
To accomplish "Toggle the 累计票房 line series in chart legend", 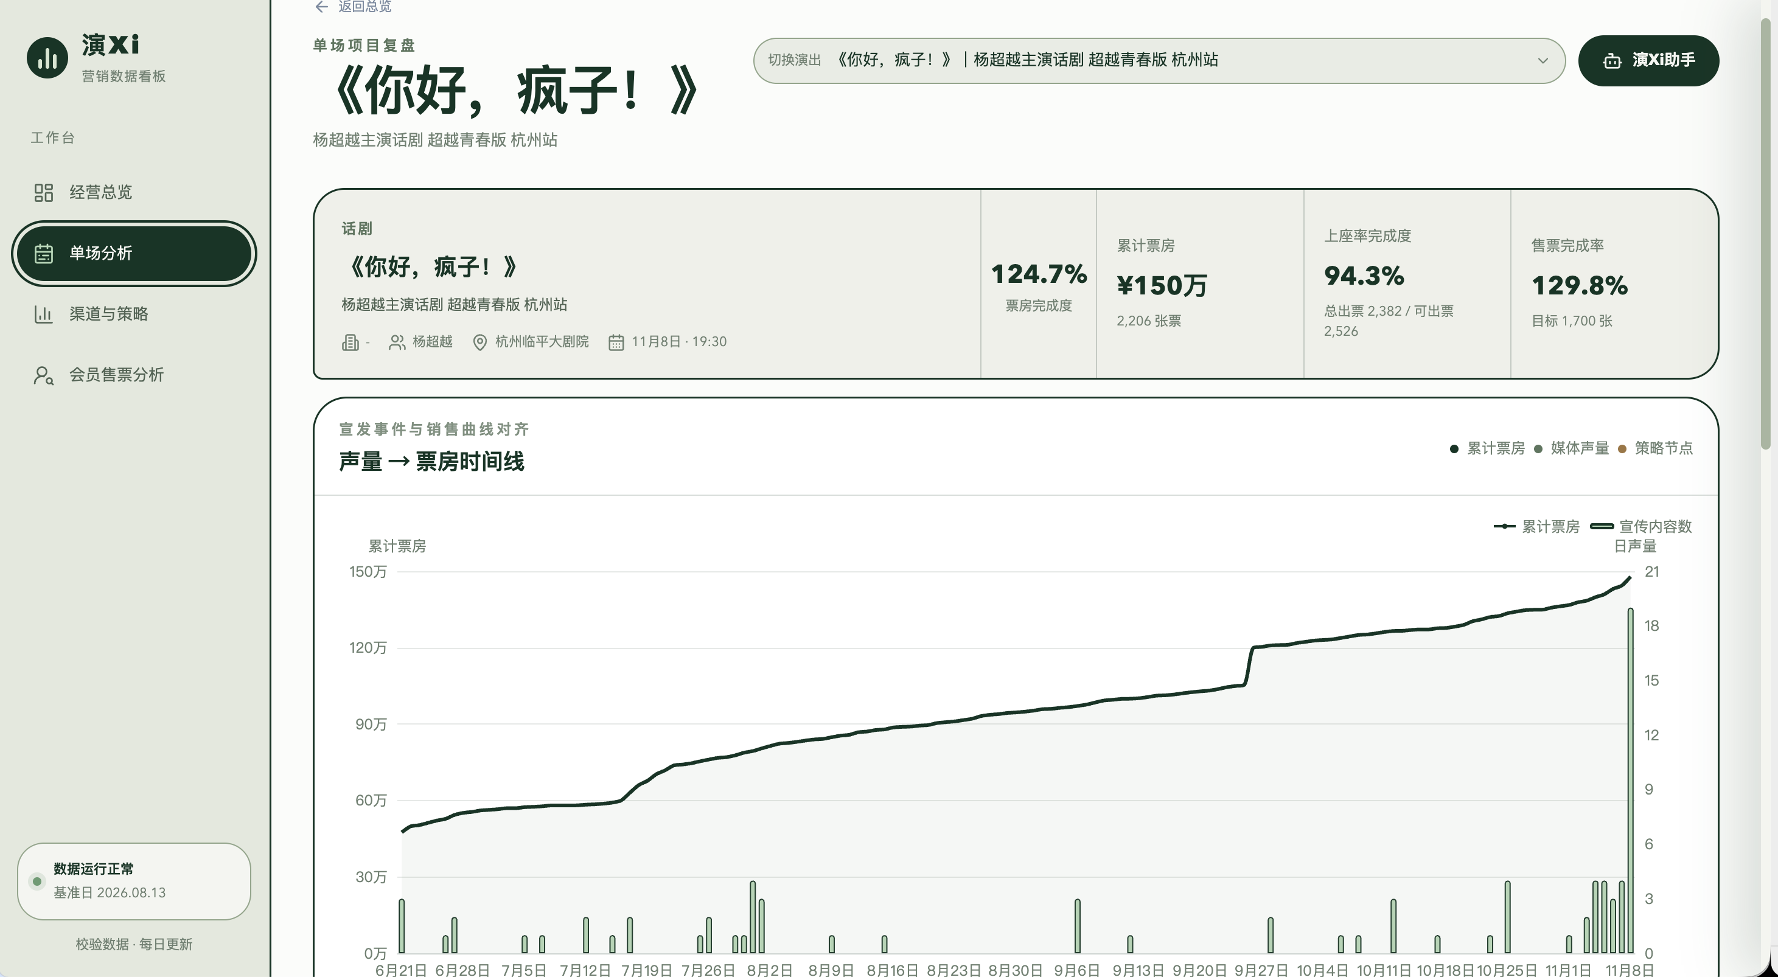I will coord(1536,526).
